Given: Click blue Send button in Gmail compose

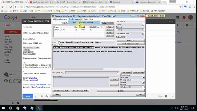Looking at the screenshot, I should click(x=28, y=96).
